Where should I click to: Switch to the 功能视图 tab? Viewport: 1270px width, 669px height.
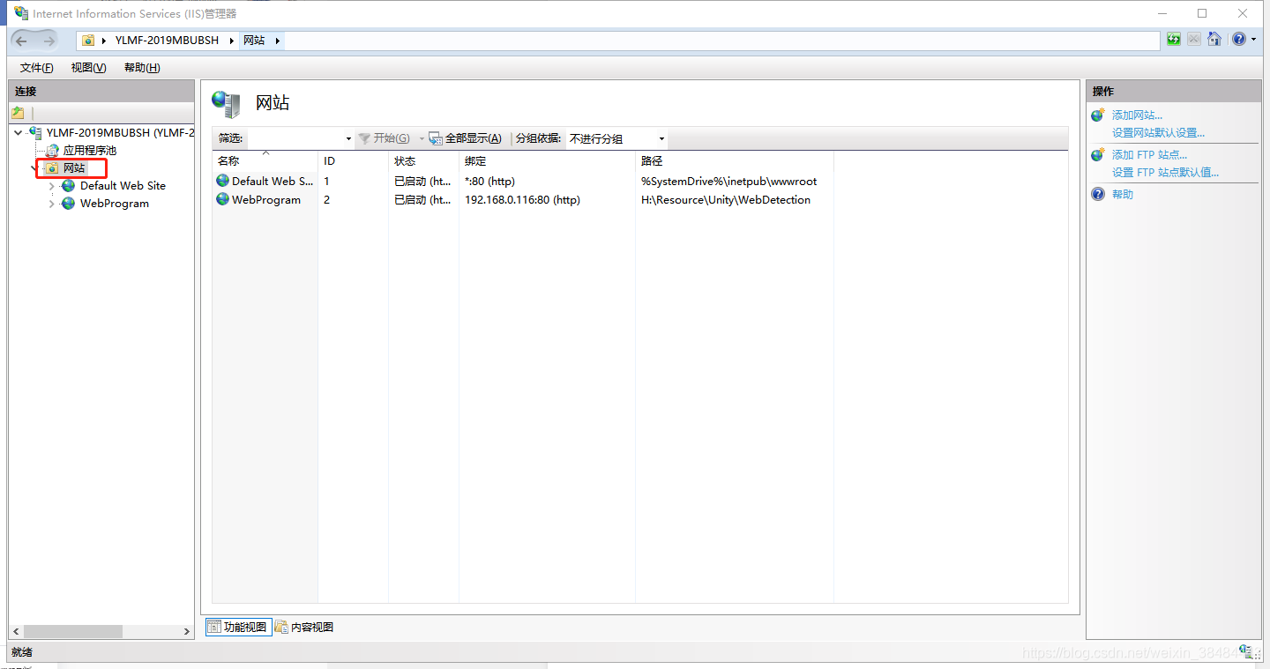coord(238,627)
